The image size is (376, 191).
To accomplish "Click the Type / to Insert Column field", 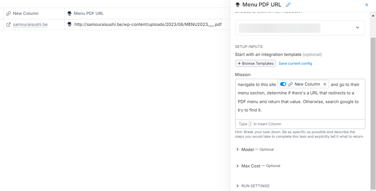I will point(300,124).
